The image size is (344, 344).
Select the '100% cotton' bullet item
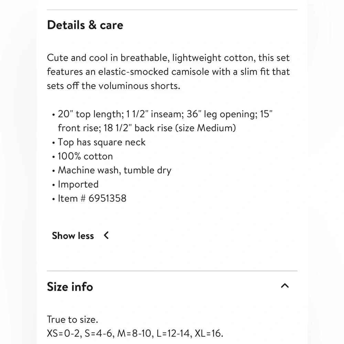85,156
